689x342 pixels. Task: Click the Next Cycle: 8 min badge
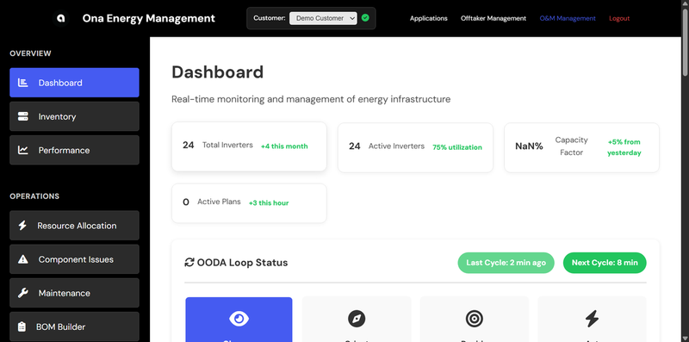click(605, 263)
